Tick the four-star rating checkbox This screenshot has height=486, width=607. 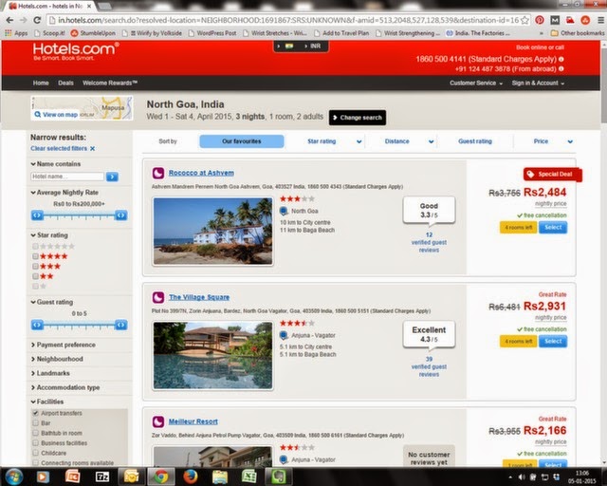point(35,256)
